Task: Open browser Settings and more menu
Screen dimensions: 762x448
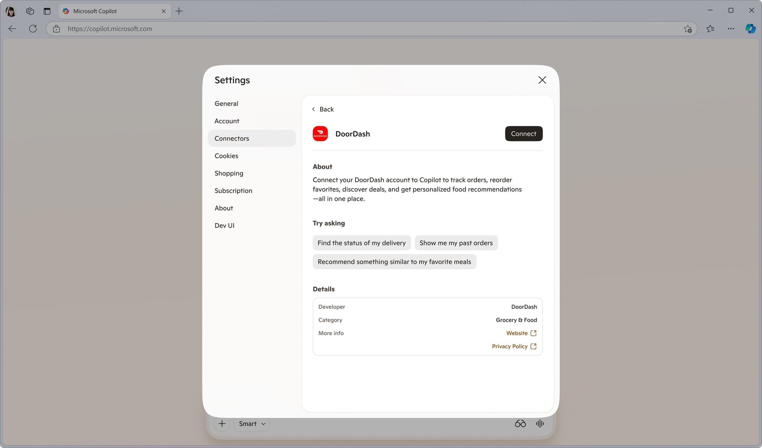Action: (x=731, y=29)
